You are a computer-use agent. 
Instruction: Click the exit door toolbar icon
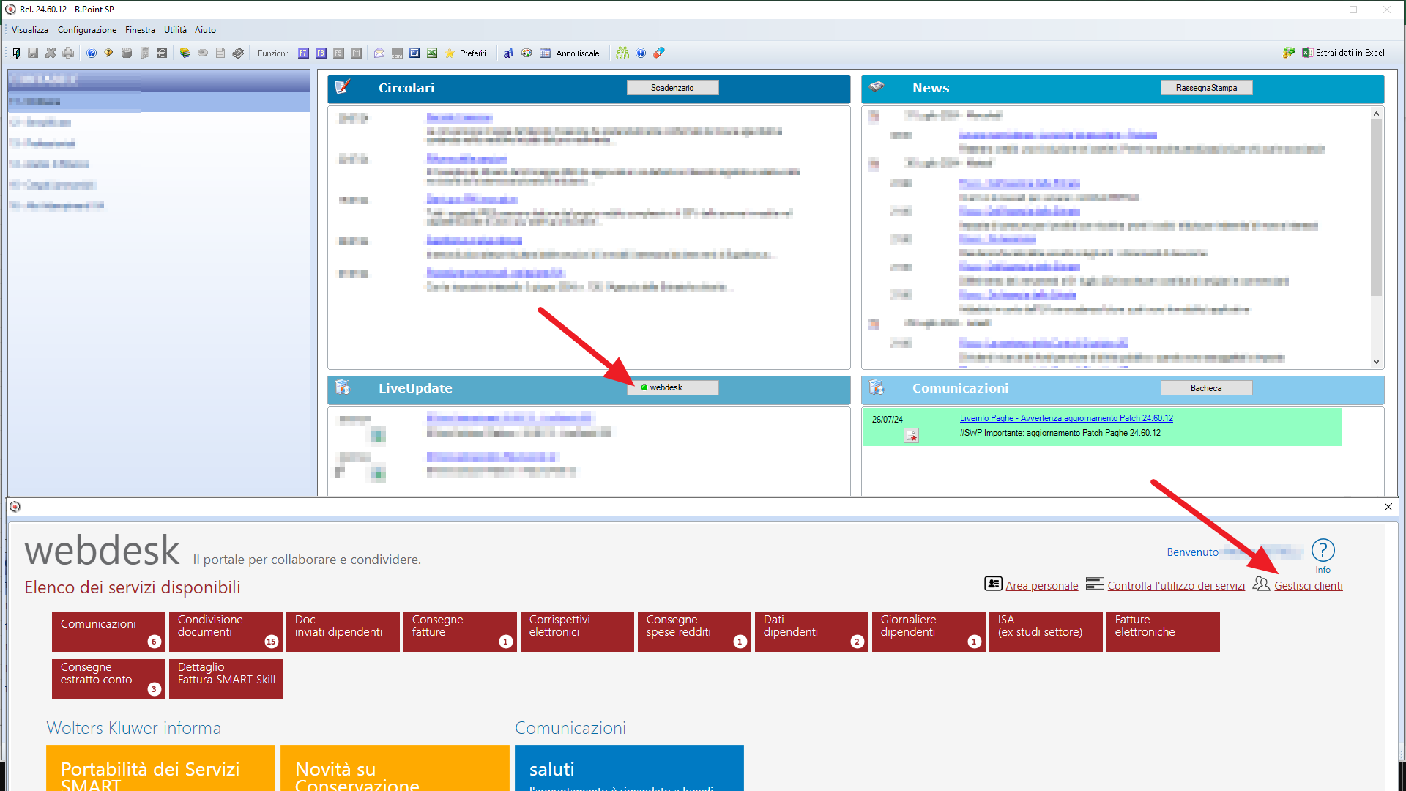(15, 53)
